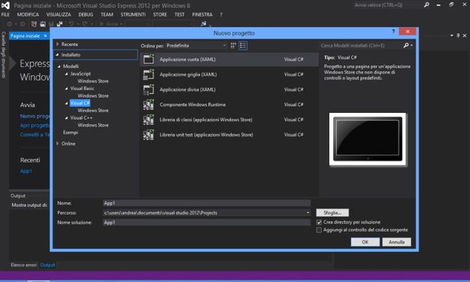Click the undo toolbar icon
The width and height of the screenshot is (470, 282).
tap(71, 23)
